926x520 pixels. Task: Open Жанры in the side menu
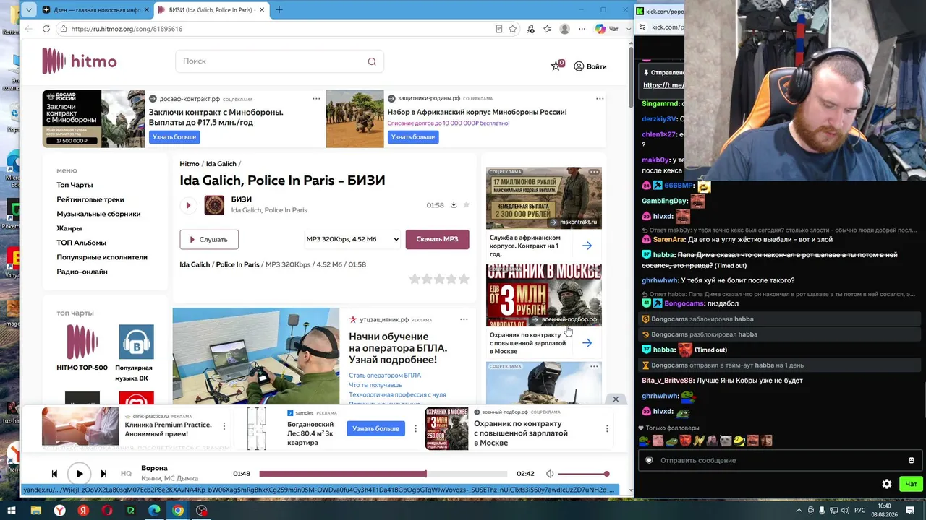(69, 228)
